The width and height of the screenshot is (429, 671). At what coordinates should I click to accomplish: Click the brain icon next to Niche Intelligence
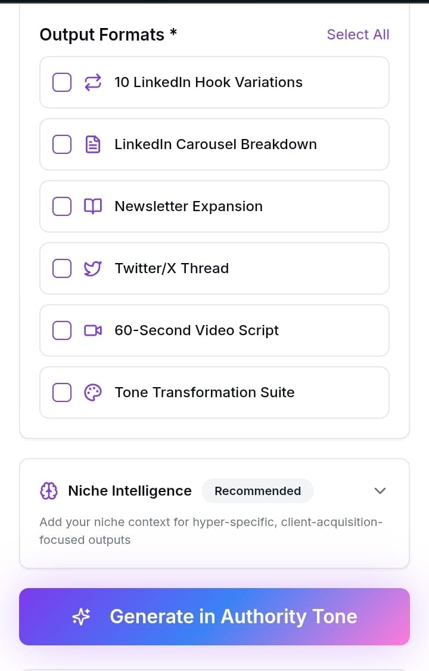[x=49, y=491]
